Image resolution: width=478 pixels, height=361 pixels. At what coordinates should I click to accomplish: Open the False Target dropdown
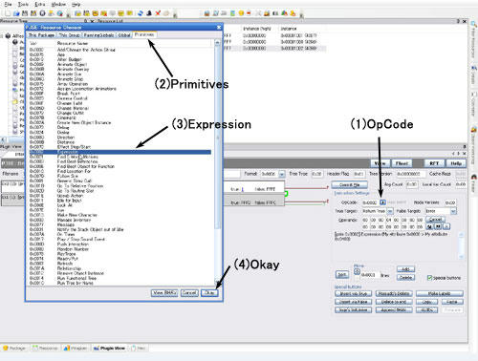(x=453, y=211)
